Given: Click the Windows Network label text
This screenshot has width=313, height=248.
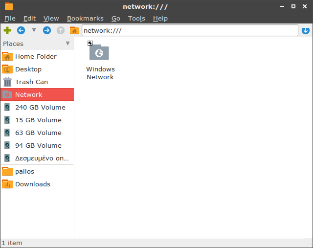Looking at the screenshot, I should [x=100, y=73].
